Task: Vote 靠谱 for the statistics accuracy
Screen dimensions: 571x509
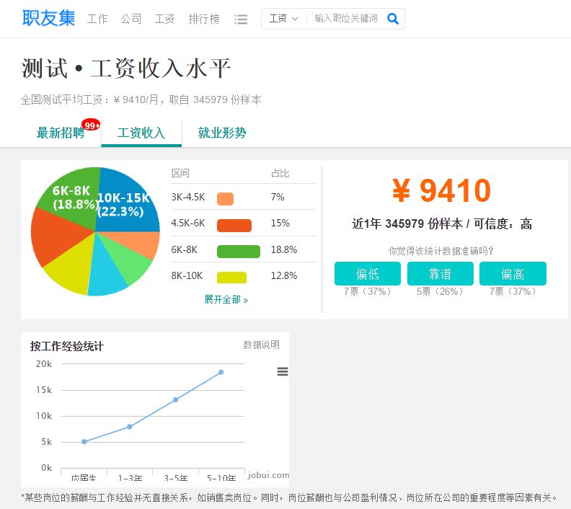Action: click(x=440, y=274)
